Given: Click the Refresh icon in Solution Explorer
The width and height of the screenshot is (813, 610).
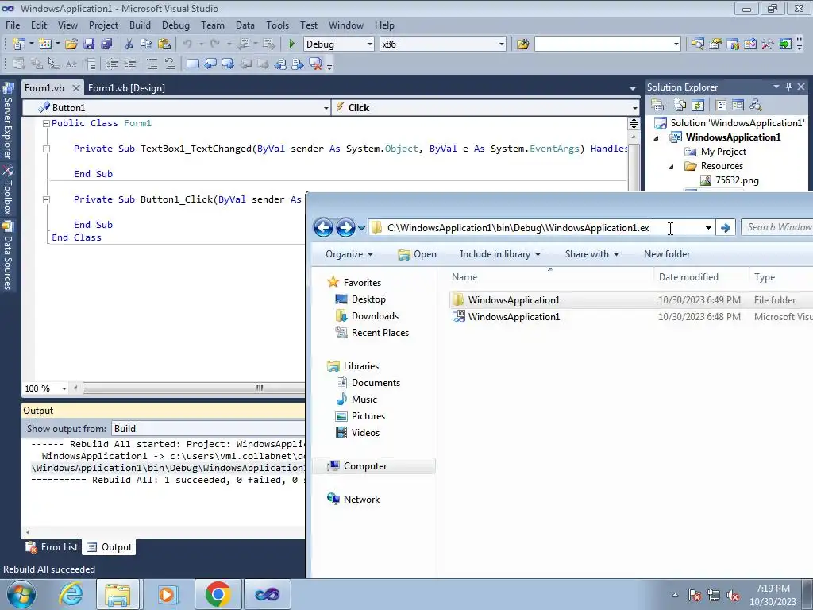Looking at the screenshot, I should (698, 106).
